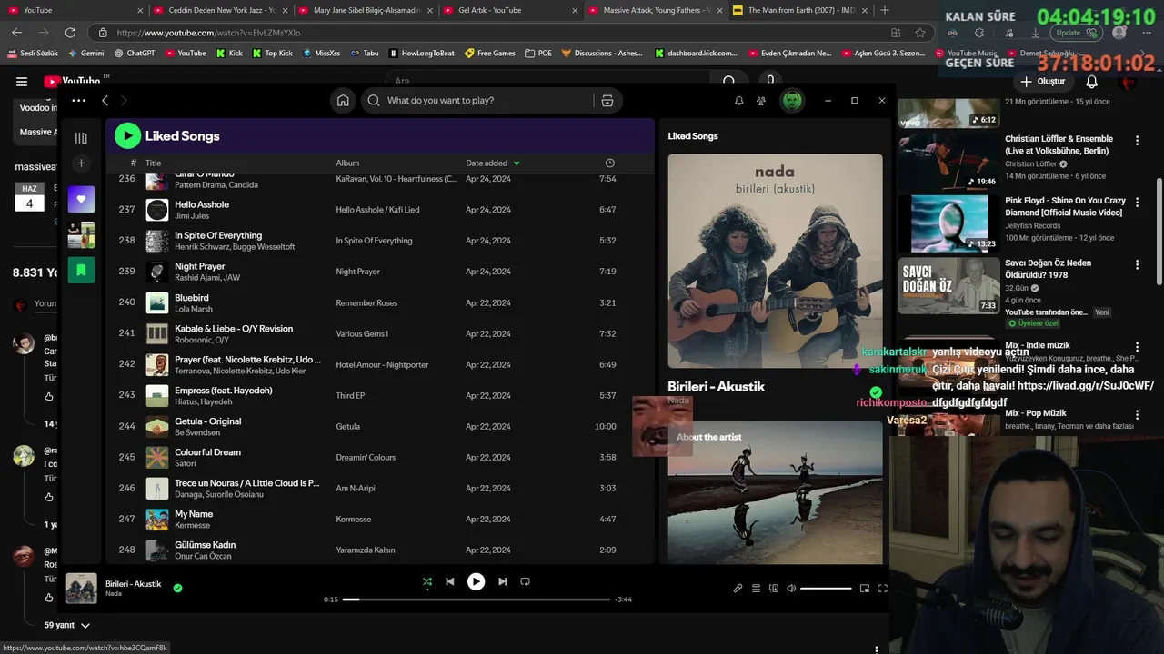Open Spotify profile avatar
This screenshot has height=654, width=1164.
[x=792, y=100]
